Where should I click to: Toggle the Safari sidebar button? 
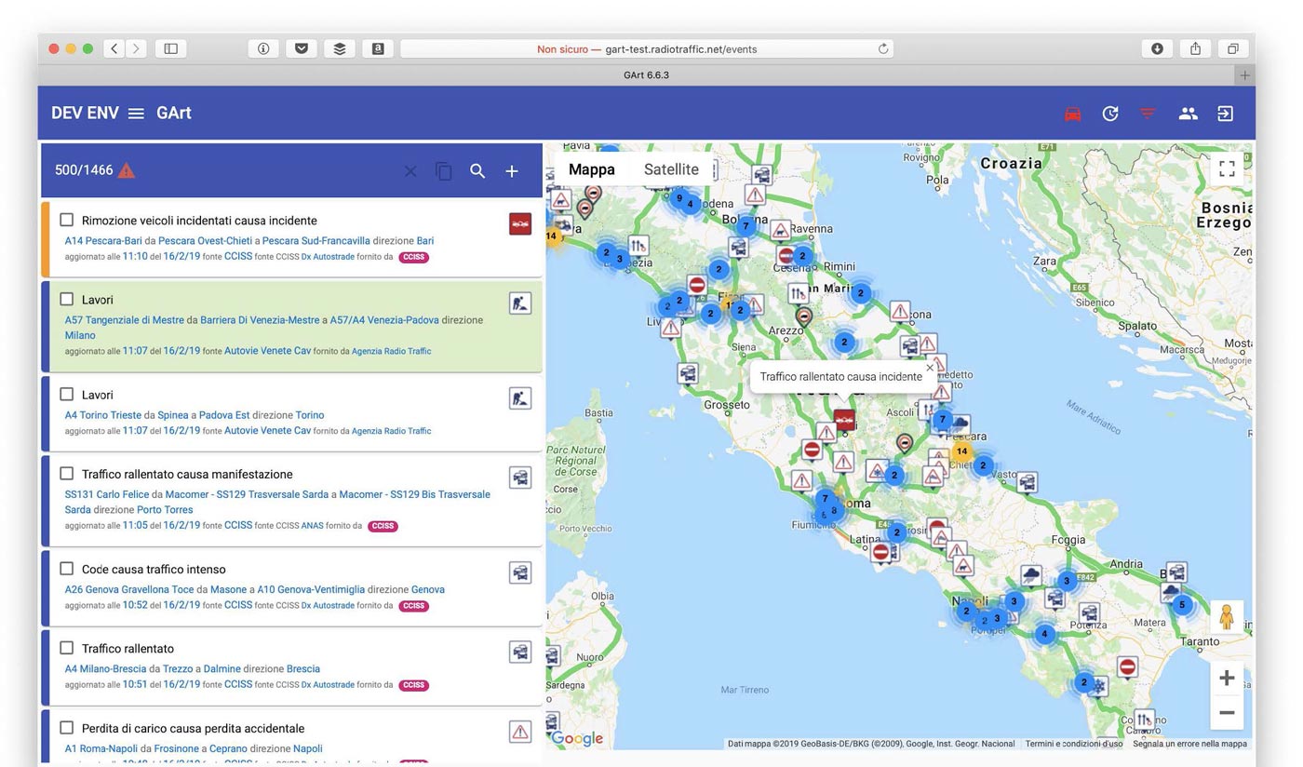[x=170, y=48]
